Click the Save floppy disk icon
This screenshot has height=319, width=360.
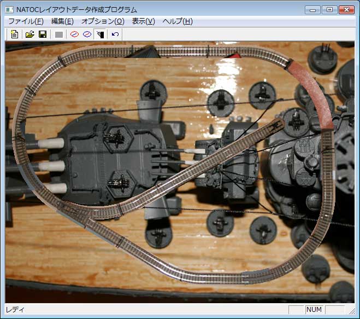click(43, 34)
